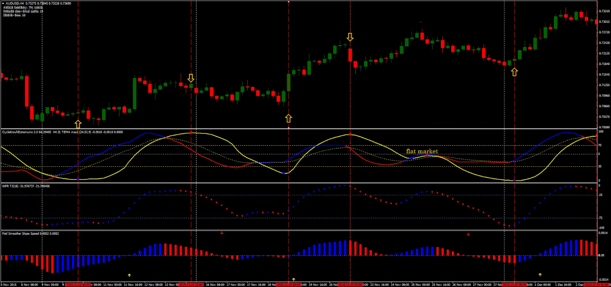Viewport: 611px width, 287px height.
Task: Click the down arrow above 13 Nov candle
Action: coord(191,78)
